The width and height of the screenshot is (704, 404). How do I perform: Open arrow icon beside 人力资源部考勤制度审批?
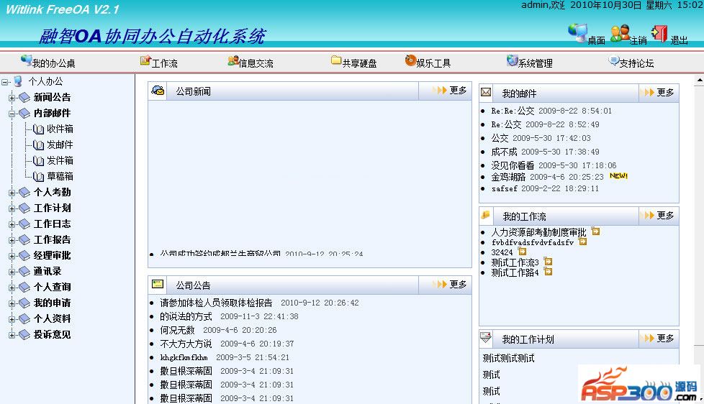point(595,231)
